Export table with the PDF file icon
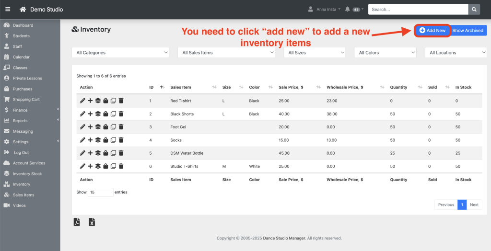The image size is (491, 251). click(x=77, y=222)
